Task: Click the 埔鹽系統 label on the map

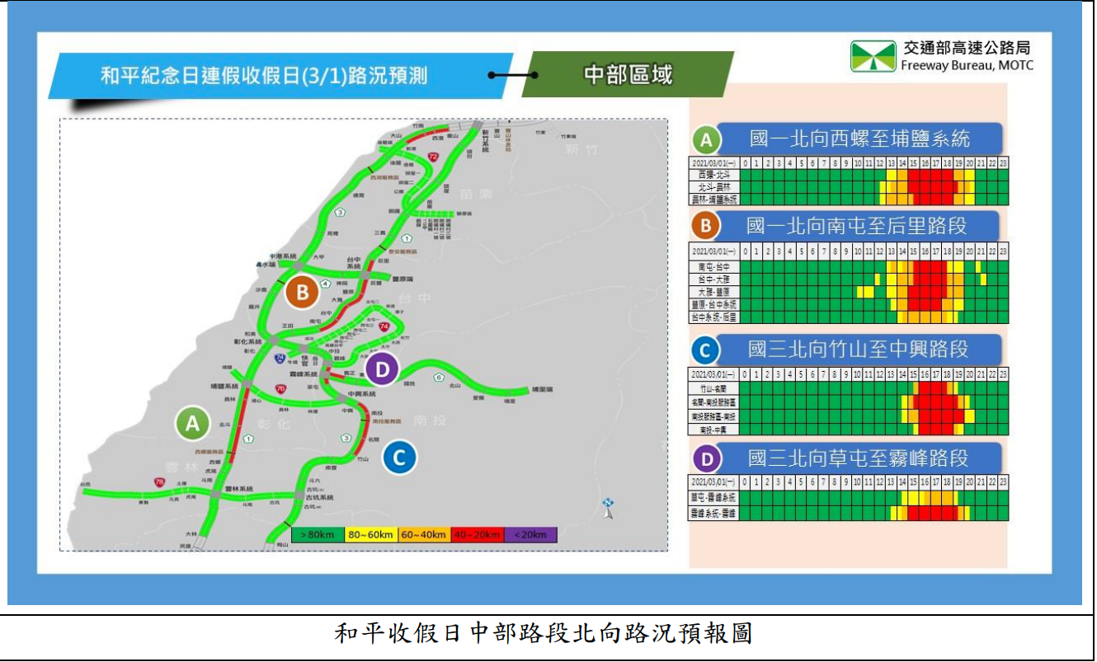Action: 224,386
